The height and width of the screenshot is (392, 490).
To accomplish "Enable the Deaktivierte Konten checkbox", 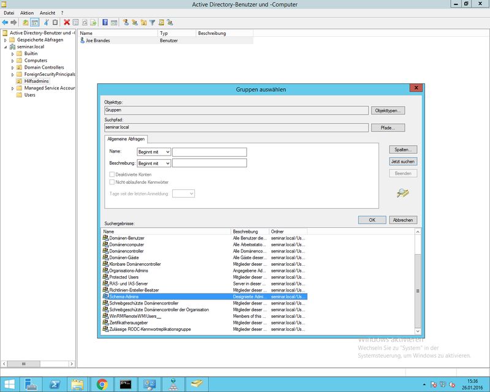I will [x=111, y=174].
